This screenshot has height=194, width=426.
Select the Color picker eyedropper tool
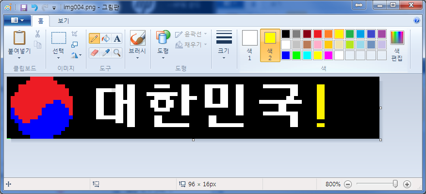[x=105, y=53]
